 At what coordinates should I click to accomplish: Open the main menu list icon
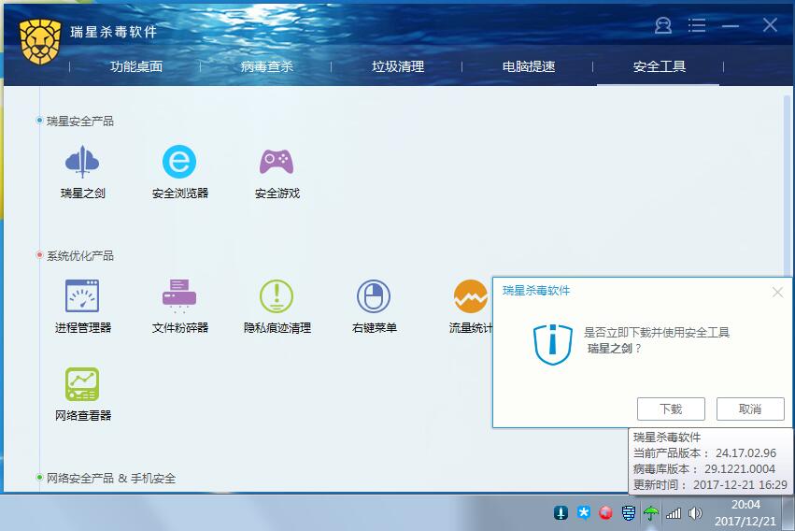click(x=697, y=25)
